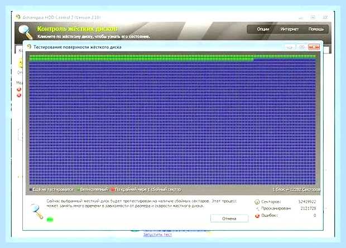Screen dimensions: 346x248
Task: Click the green tested blocks area in the map
Action: [x=141, y=58]
